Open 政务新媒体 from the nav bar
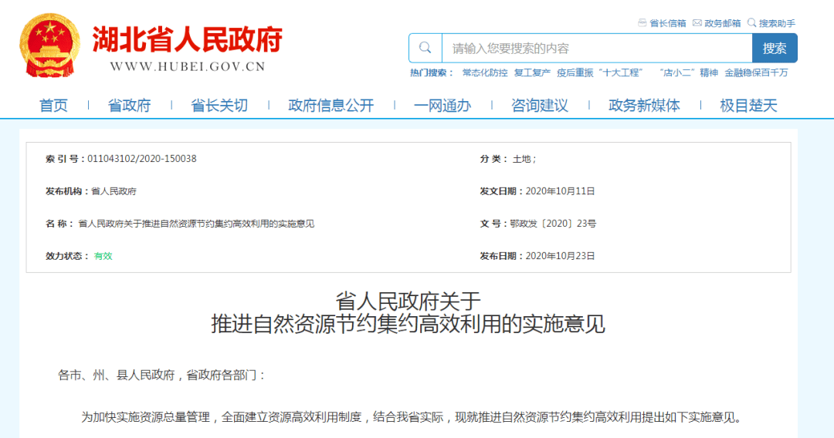The image size is (834, 438). [644, 106]
